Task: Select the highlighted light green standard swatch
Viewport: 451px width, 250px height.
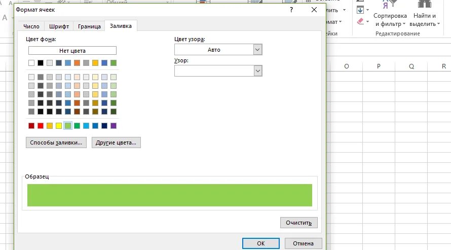Action: click(x=68, y=126)
